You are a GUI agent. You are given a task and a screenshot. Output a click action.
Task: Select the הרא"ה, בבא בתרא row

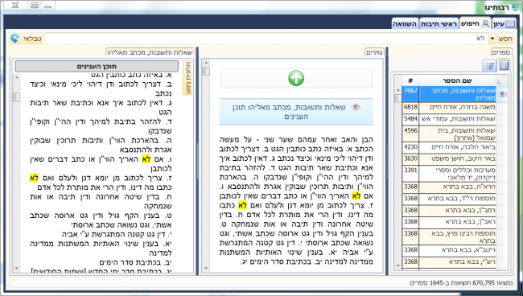[x=455, y=187]
